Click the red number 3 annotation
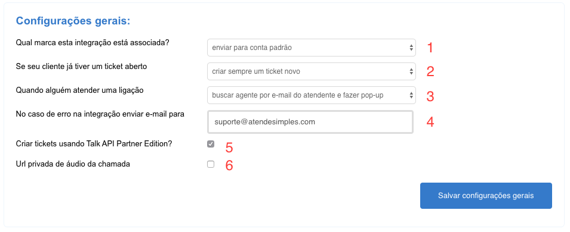Screen dimensions: 570x232 click(430, 96)
